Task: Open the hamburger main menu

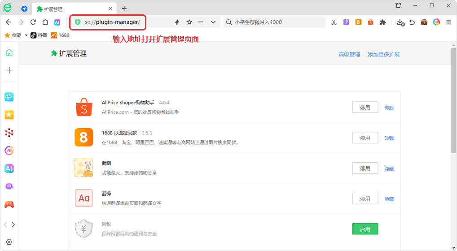Action: [448, 22]
